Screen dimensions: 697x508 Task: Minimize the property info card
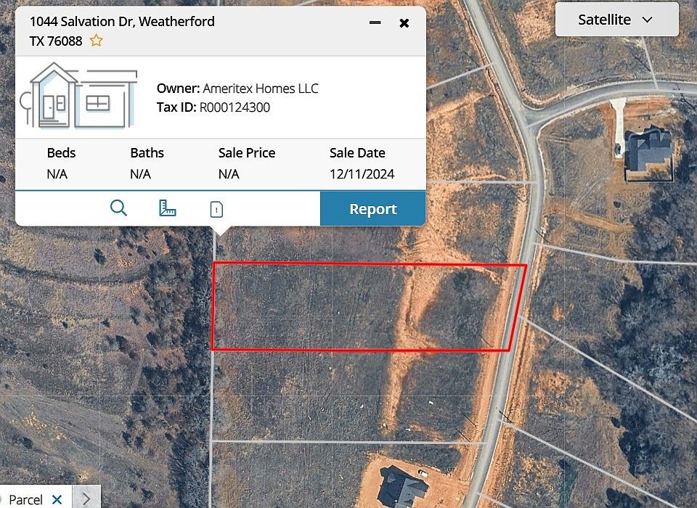[x=375, y=22]
